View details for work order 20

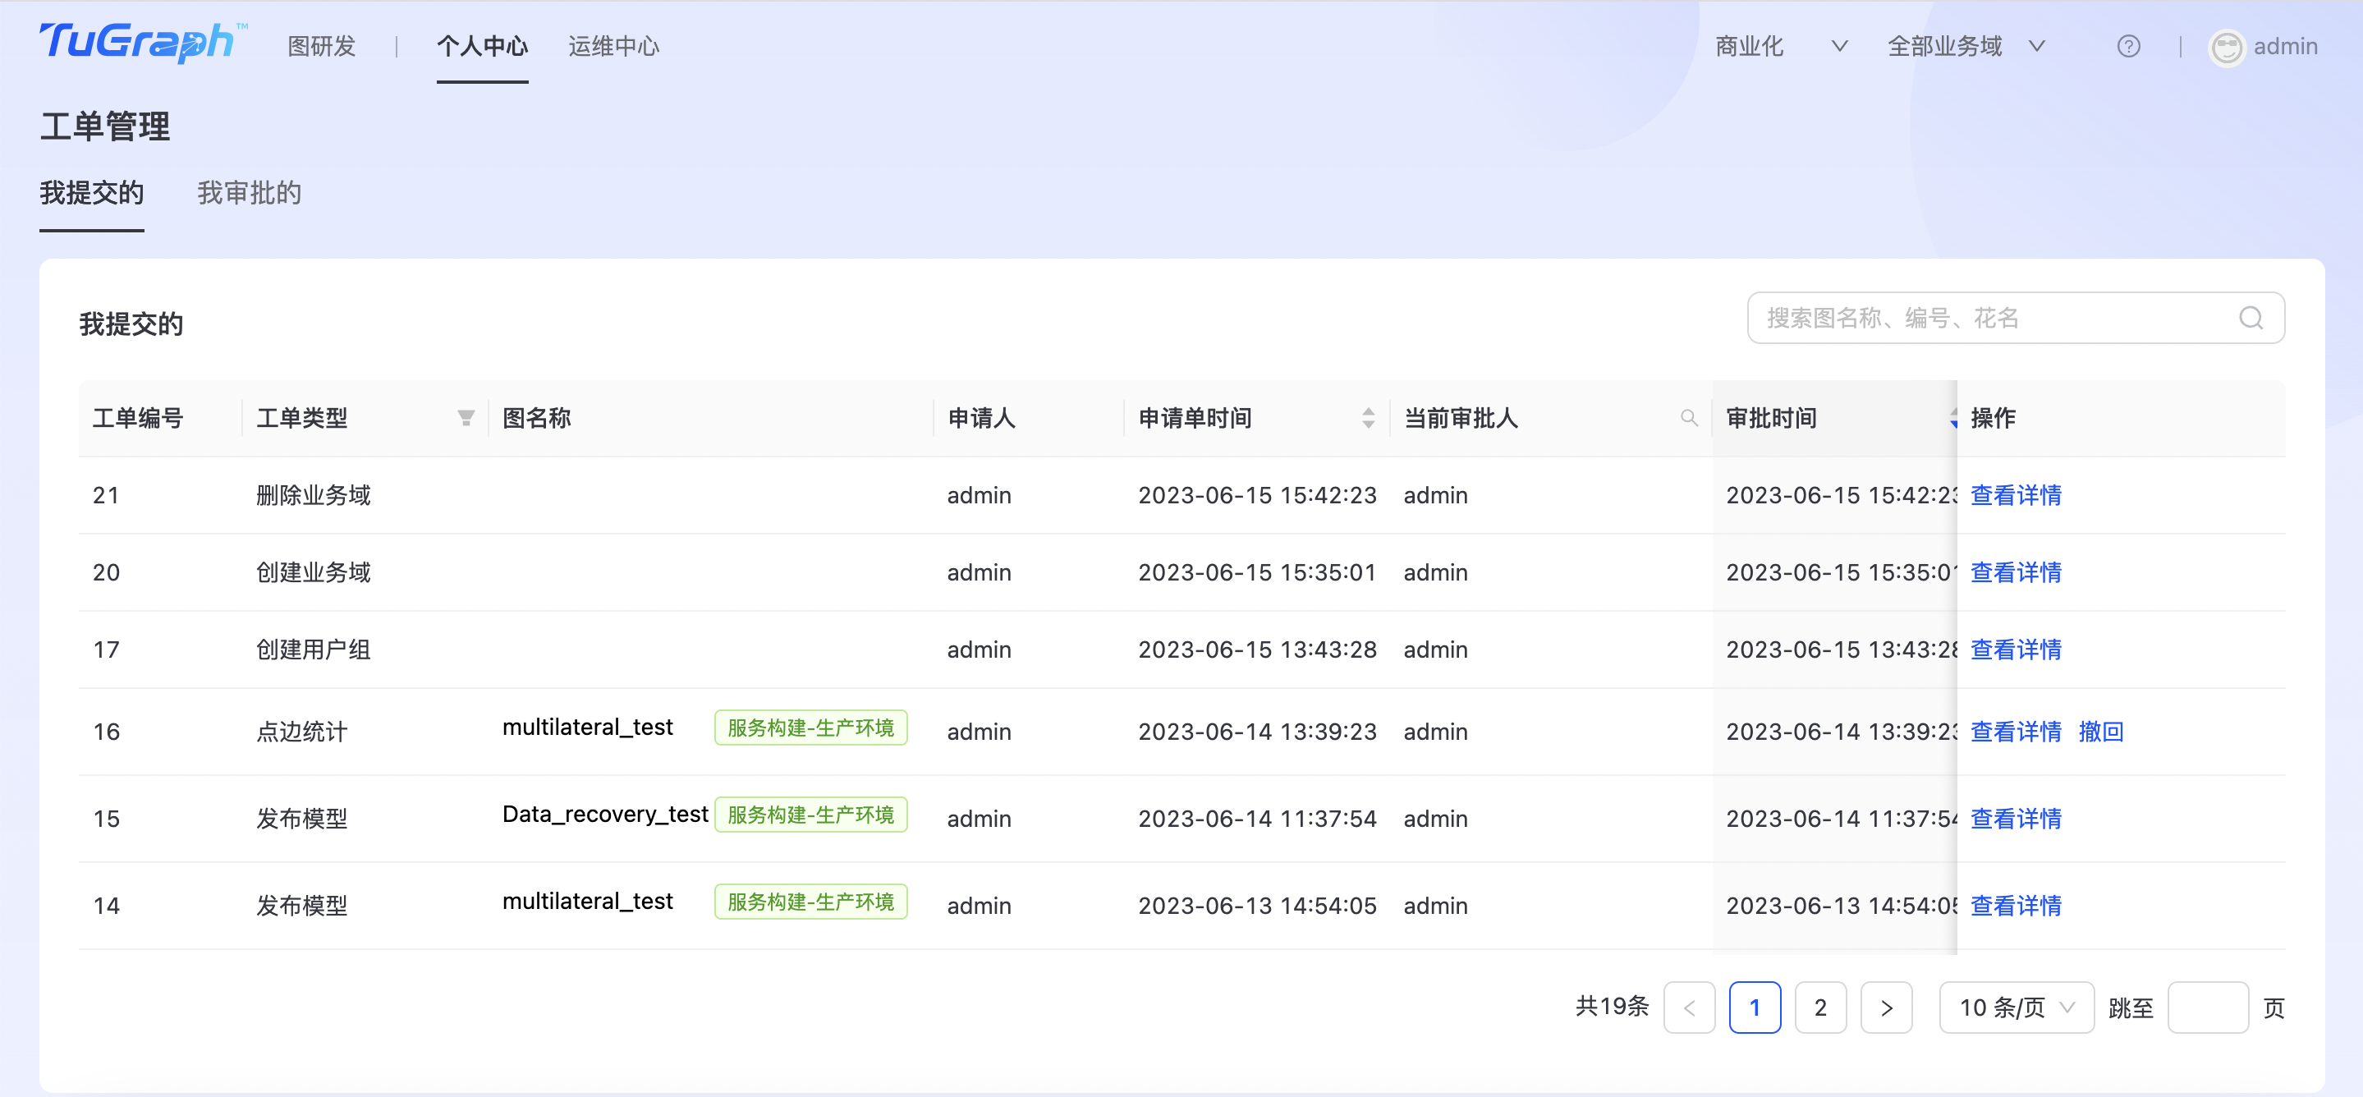(x=2016, y=572)
